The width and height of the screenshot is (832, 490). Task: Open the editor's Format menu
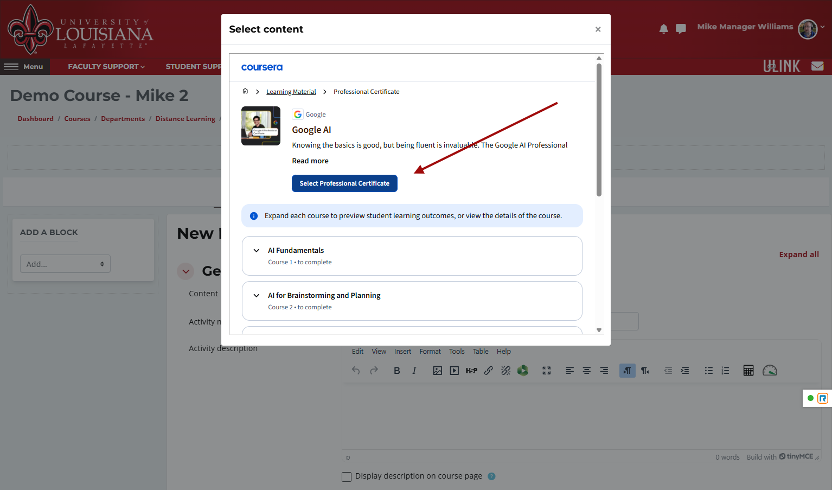point(430,352)
